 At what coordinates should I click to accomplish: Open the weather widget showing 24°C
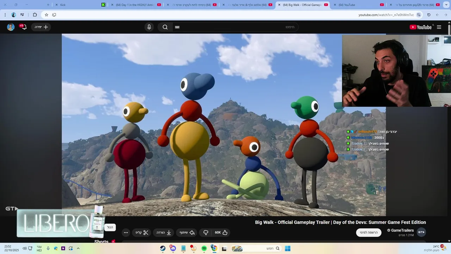435,248
